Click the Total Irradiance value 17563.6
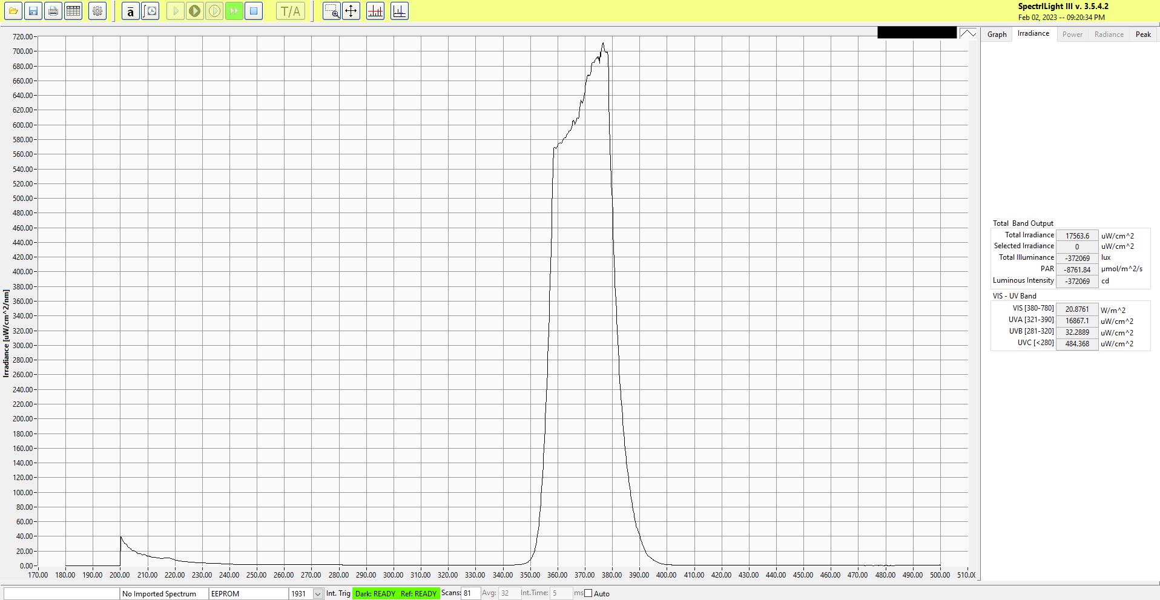 (x=1077, y=236)
